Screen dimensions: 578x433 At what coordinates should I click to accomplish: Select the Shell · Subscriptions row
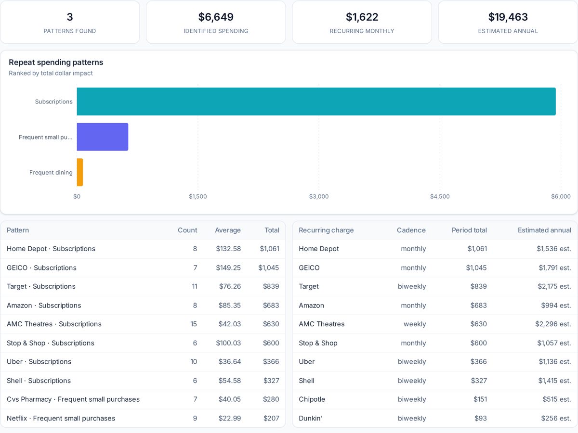[143, 381]
